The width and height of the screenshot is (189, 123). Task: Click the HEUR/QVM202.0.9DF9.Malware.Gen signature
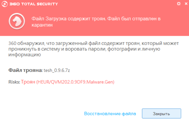click(75, 82)
